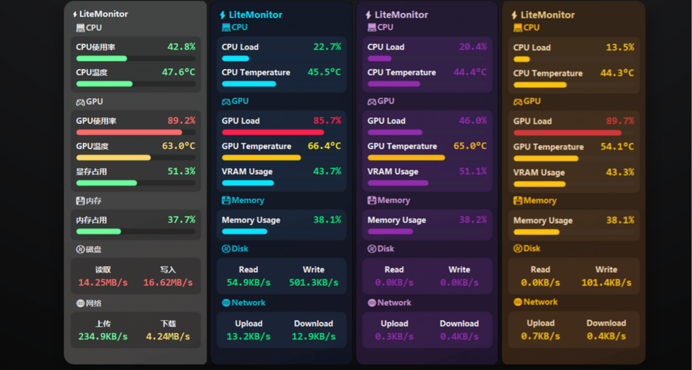Click the red GPU Load bar at 85.7%
Screen dimensions: 692x370
[273, 132]
